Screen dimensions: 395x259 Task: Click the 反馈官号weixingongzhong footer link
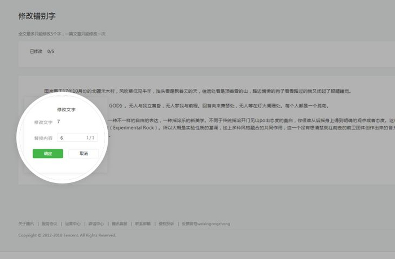(206, 224)
